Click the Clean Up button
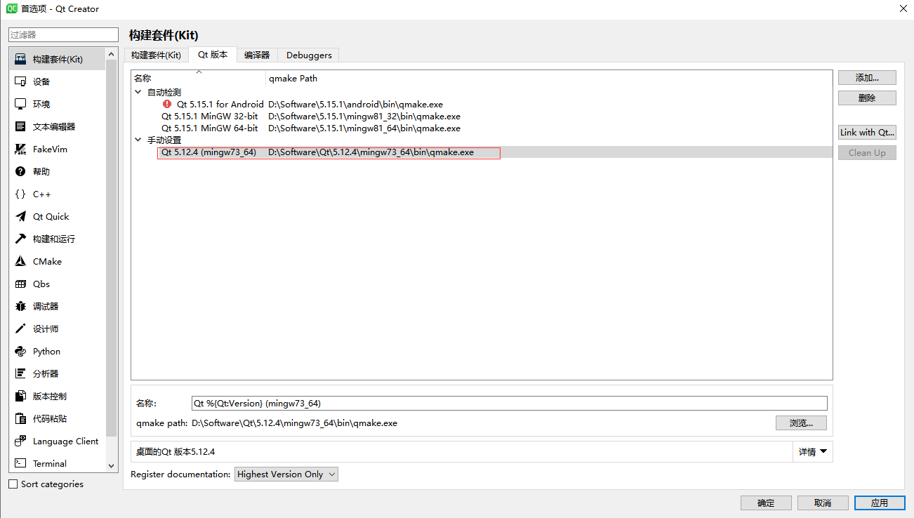Image resolution: width=914 pixels, height=518 pixels. [867, 152]
